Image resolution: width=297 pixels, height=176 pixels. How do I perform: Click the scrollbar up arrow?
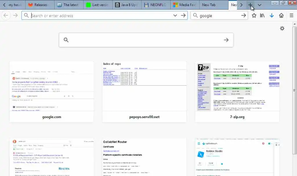[294, 24]
